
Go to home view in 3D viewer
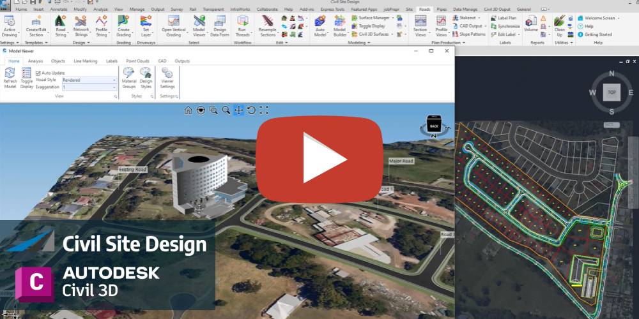pyautogui.click(x=189, y=110)
